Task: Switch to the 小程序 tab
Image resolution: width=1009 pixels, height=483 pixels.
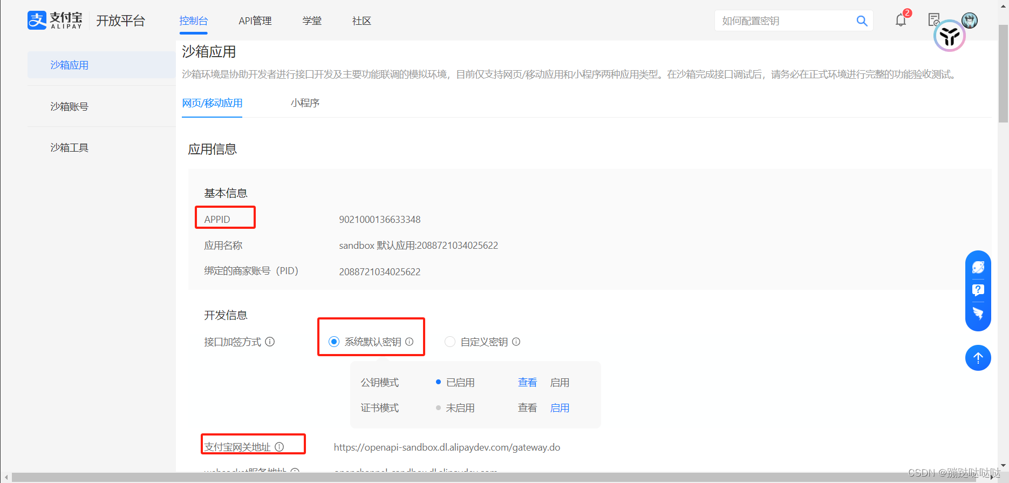Action: click(x=305, y=103)
